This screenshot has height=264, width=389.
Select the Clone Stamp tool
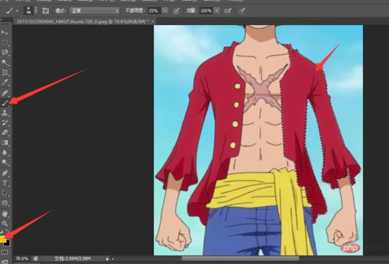click(4, 113)
